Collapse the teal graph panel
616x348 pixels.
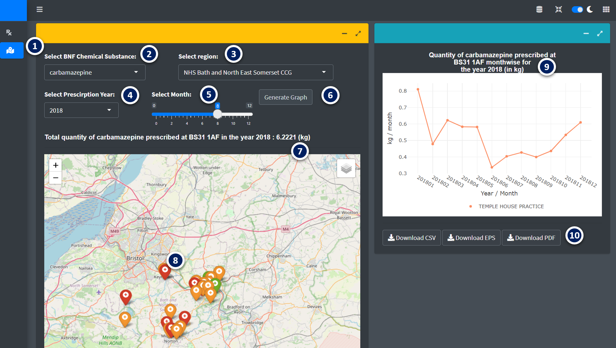coord(586,33)
